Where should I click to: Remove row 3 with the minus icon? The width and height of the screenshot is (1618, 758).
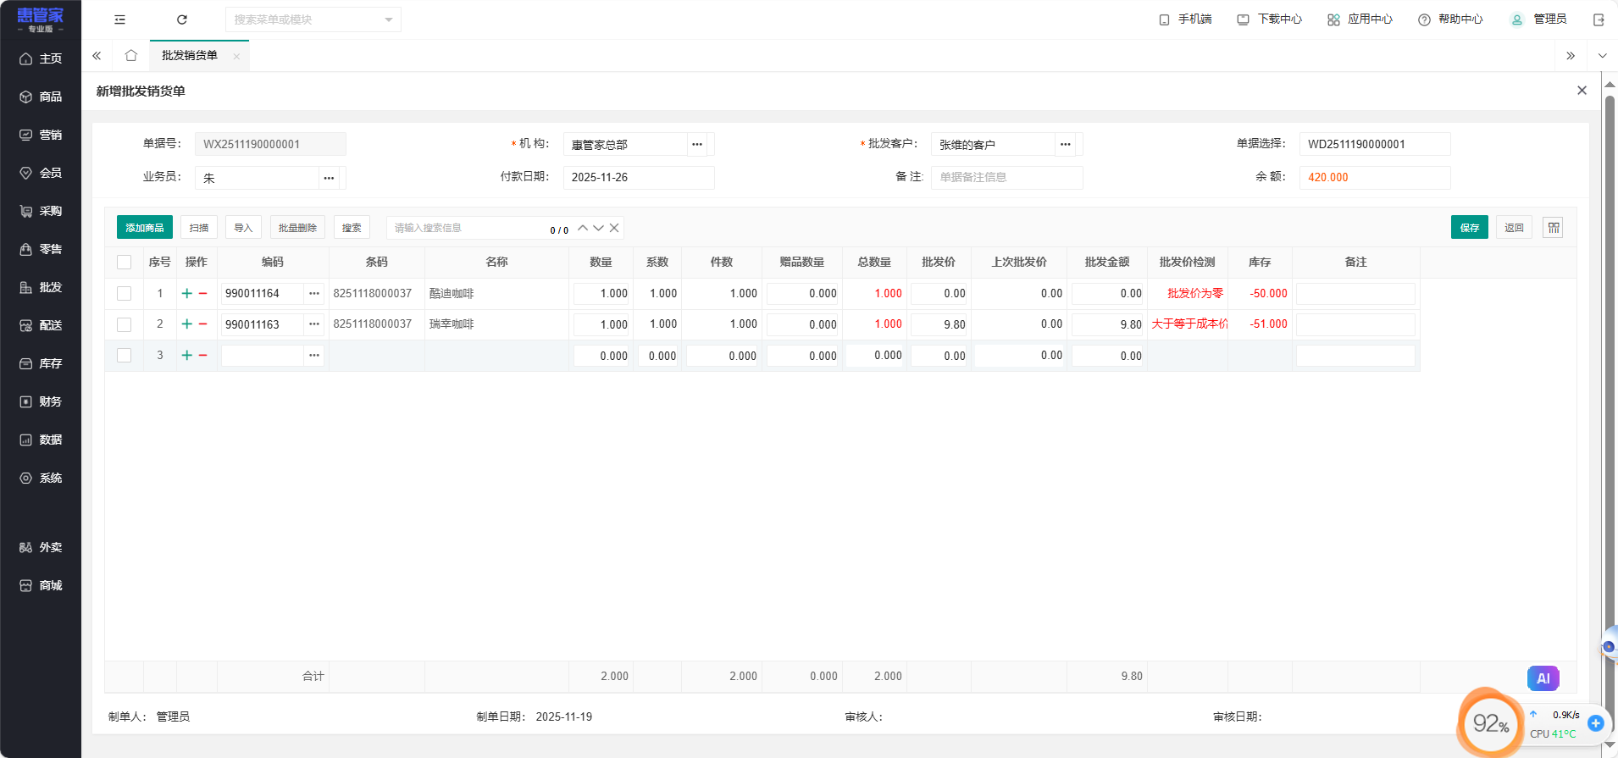[203, 355]
